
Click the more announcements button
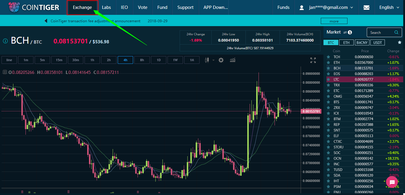[x=334, y=21]
